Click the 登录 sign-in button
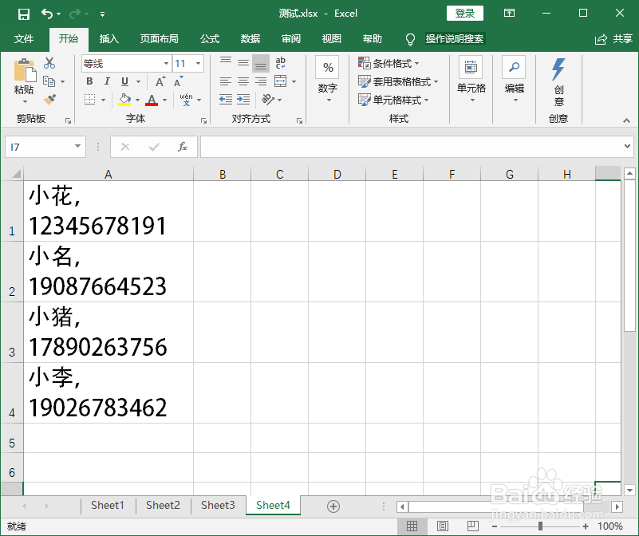This screenshot has height=536, width=639. (x=463, y=13)
